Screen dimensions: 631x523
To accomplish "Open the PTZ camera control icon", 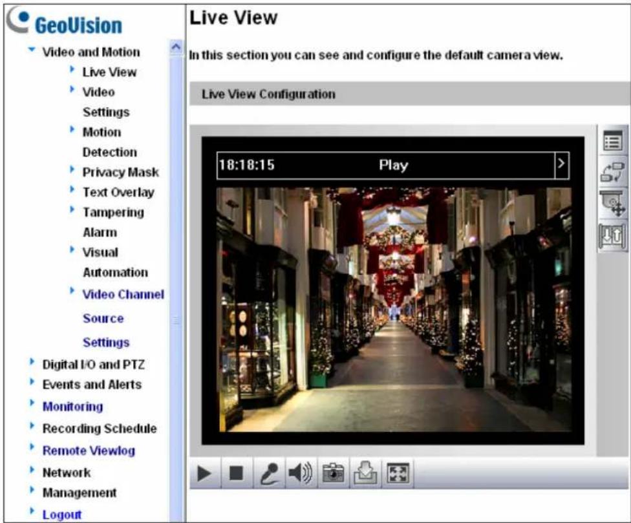I will (612, 204).
